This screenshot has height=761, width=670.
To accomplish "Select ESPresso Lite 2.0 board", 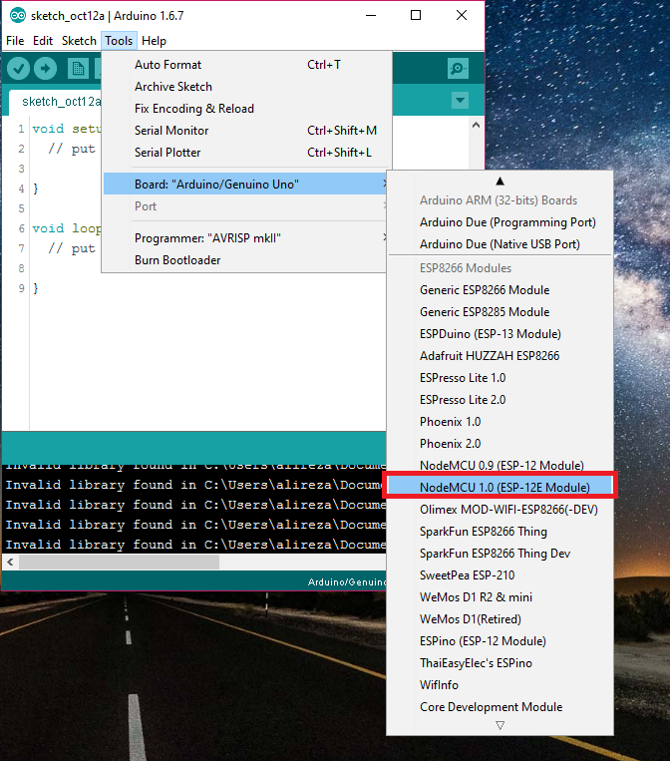I will click(x=500, y=399).
